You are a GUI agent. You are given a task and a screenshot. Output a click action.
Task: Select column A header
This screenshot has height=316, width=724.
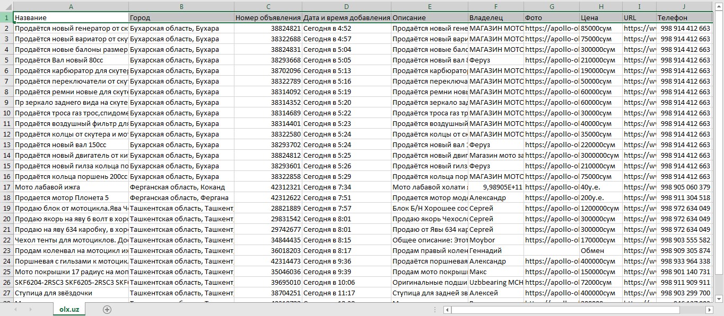(71, 6)
